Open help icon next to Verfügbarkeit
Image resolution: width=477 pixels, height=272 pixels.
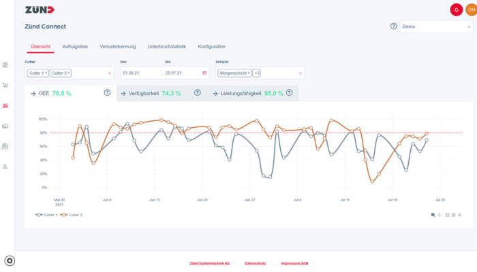[x=198, y=92]
